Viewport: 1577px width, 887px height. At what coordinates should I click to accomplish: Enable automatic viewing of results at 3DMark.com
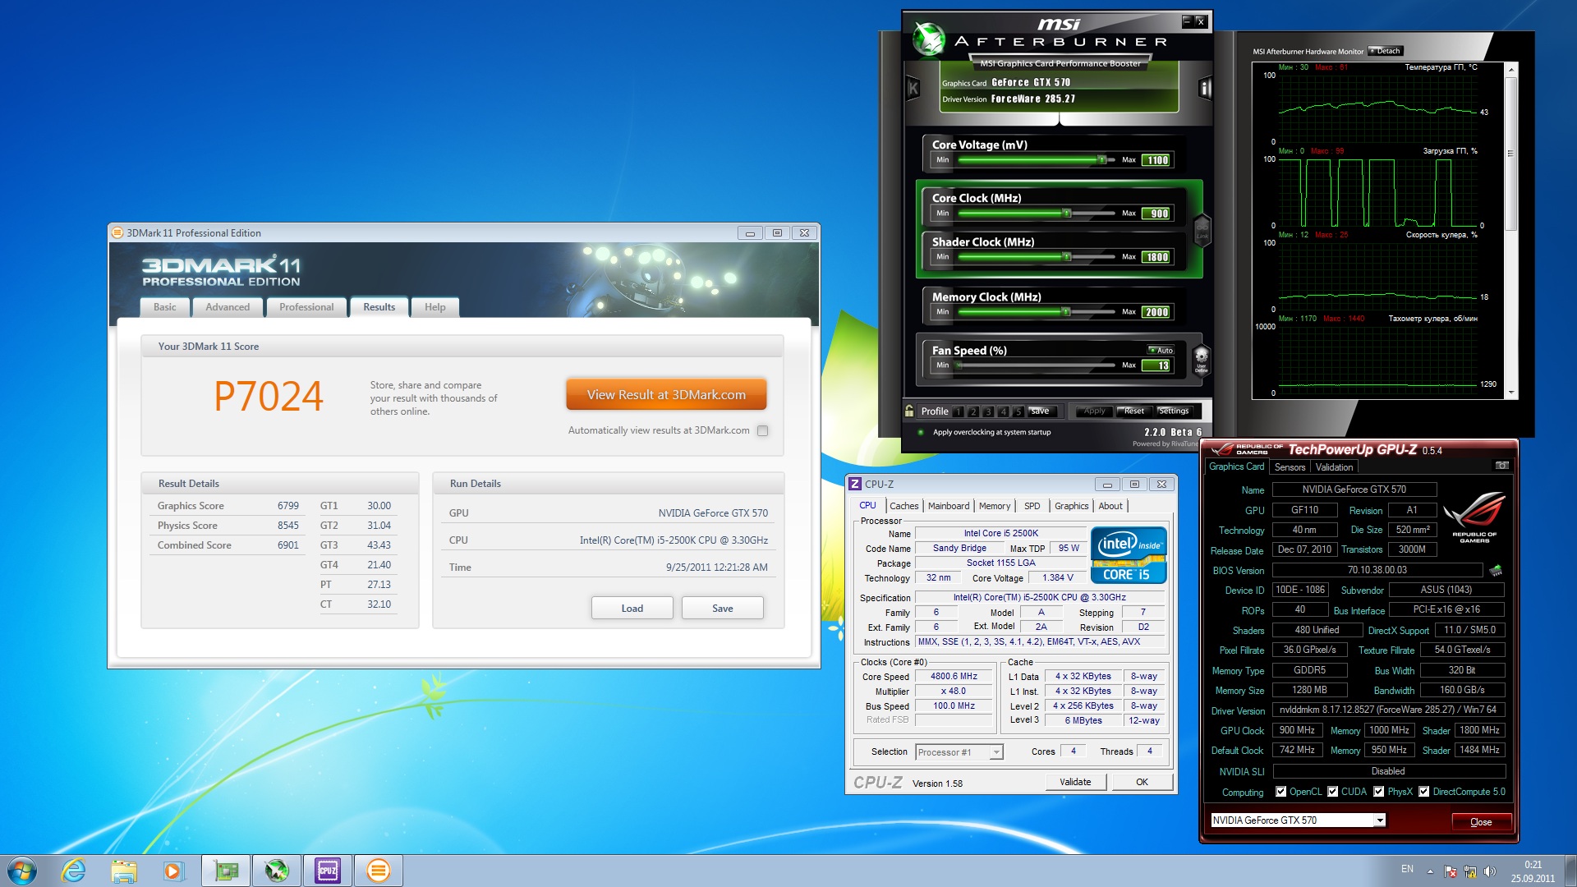click(x=762, y=430)
